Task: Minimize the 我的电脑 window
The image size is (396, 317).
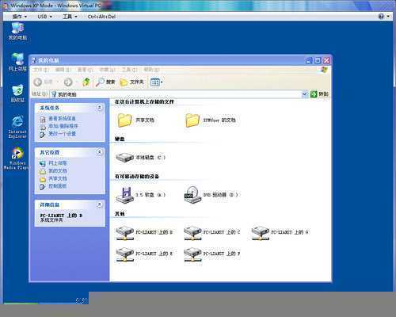Action: click(x=309, y=60)
